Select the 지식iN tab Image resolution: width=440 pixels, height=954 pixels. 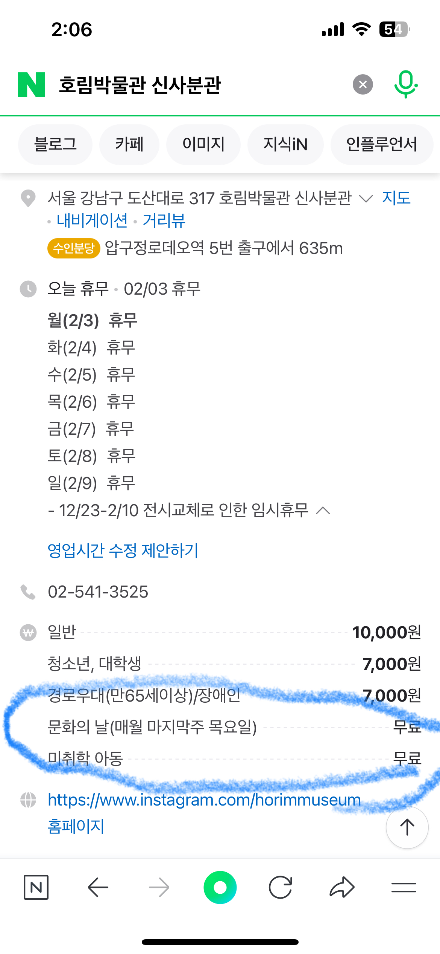[x=285, y=144]
